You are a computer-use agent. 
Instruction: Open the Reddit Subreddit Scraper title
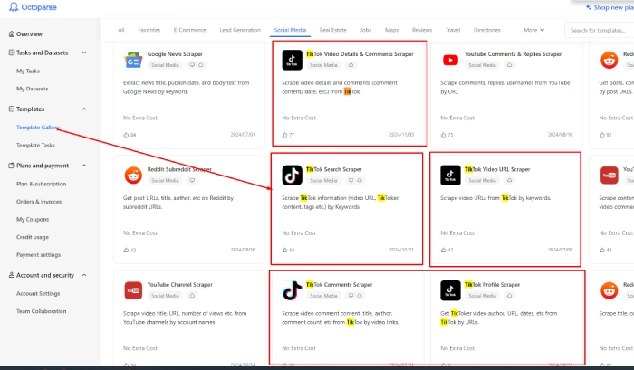click(179, 169)
